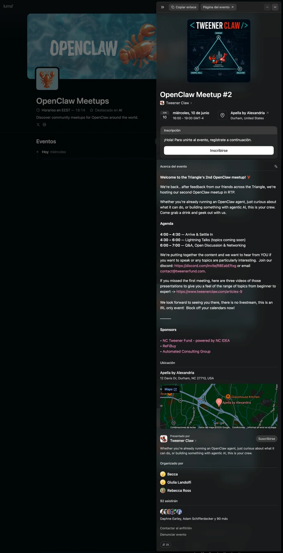Image resolution: width=283 pixels, height=553 pixels.
Task: Click the # IA tag chip
Action: [x=165, y=545]
